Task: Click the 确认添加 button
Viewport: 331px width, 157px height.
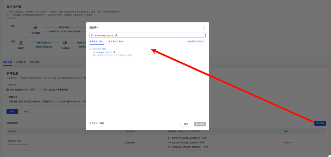Action: (x=200, y=124)
